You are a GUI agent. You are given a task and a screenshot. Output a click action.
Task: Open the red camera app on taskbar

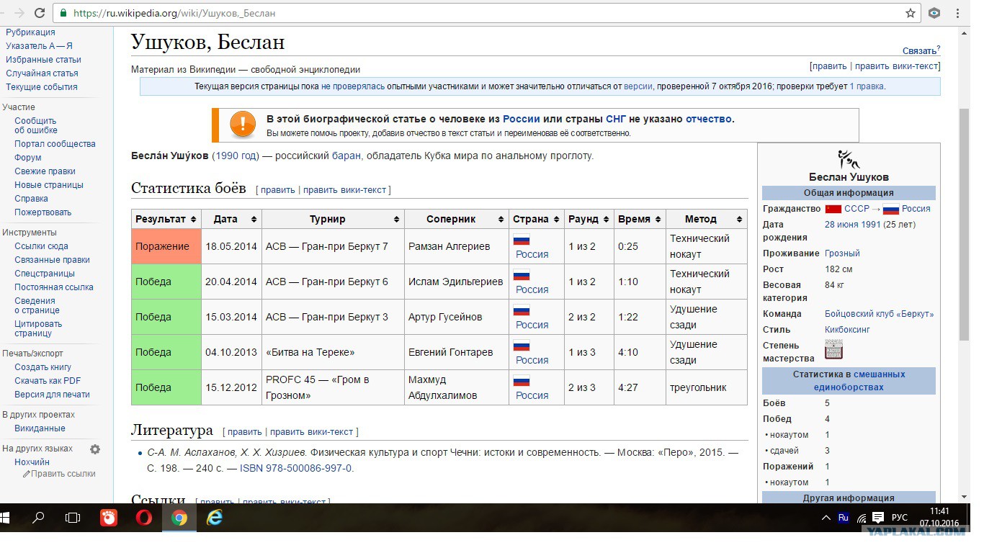pos(109,517)
